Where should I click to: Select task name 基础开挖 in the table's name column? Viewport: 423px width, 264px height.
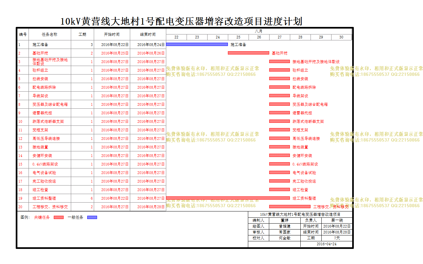40,53
